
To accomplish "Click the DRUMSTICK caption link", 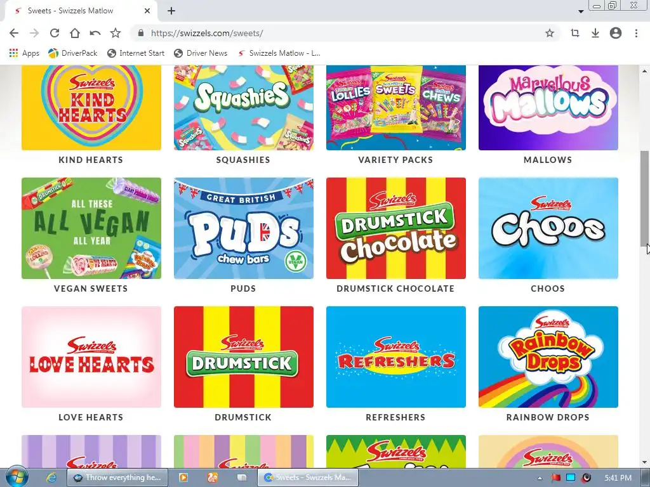I will pyautogui.click(x=243, y=417).
